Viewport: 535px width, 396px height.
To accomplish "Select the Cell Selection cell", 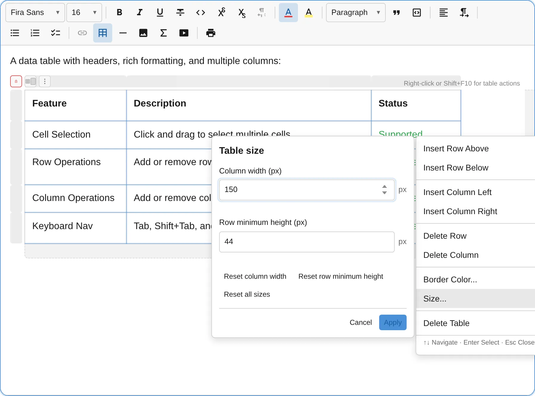I will pos(76,135).
